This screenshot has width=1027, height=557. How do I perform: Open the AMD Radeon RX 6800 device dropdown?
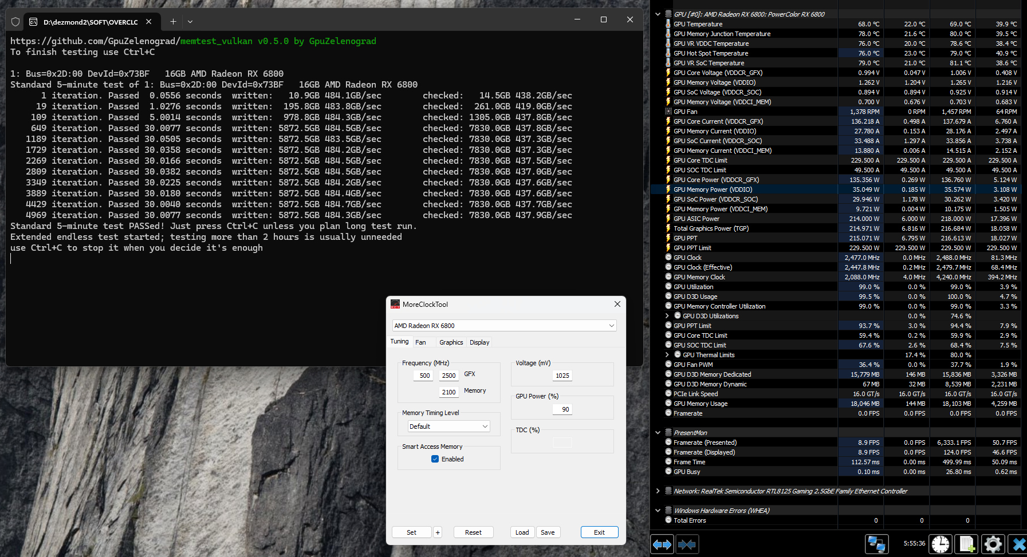tap(504, 326)
